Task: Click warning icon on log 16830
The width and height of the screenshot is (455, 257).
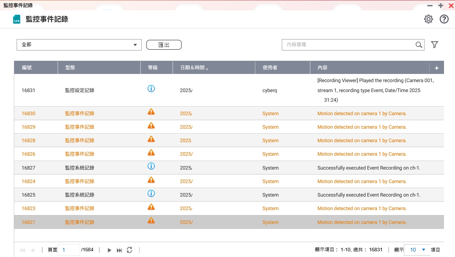Action: click(x=151, y=112)
